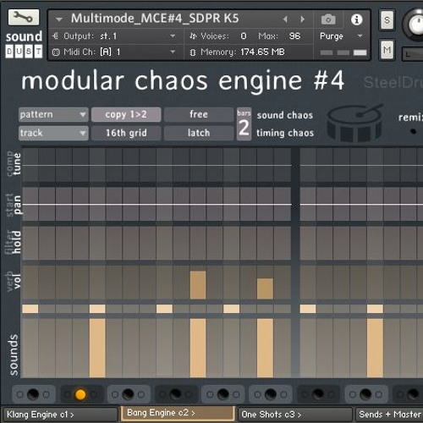Click the Output routing icon
The width and height of the screenshot is (423, 423).
click(56, 36)
